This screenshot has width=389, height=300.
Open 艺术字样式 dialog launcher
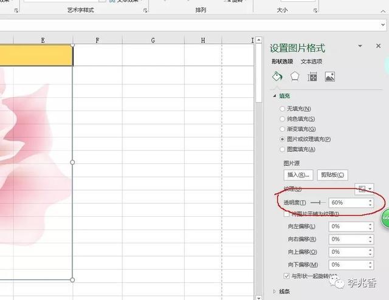145,10
